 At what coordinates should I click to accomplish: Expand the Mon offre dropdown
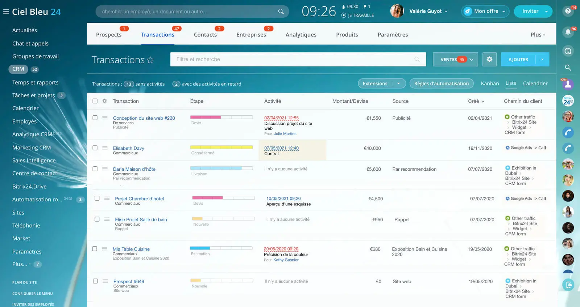pos(504,12)
